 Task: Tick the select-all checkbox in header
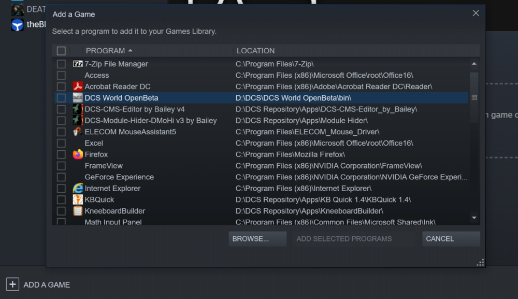coord(61,51)
